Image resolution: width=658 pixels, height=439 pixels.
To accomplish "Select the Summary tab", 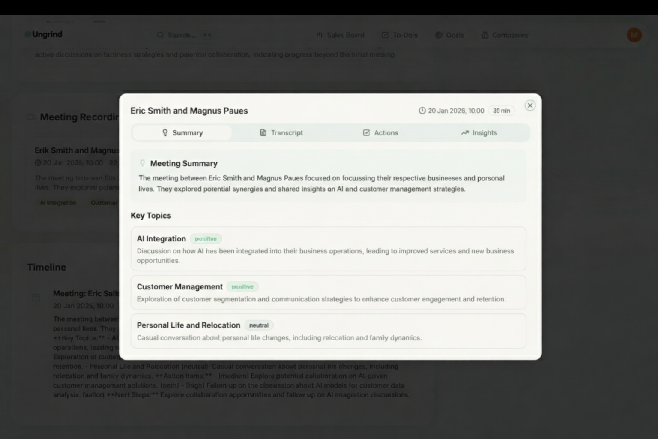I will (182, 132).
